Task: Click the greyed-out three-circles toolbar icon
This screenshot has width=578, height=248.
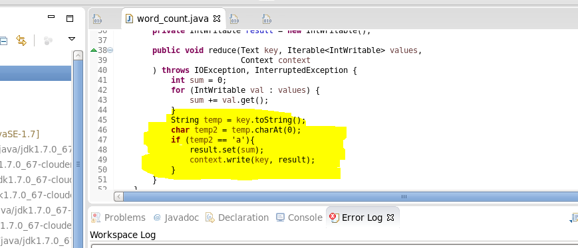Action: (x=48, y=40)
